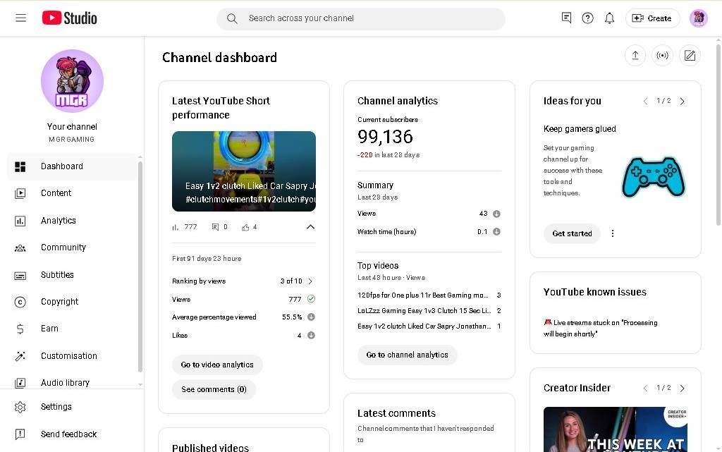Click the upload videos icon
The height and width of the screenshot is (452, 722).
[635, 56]
